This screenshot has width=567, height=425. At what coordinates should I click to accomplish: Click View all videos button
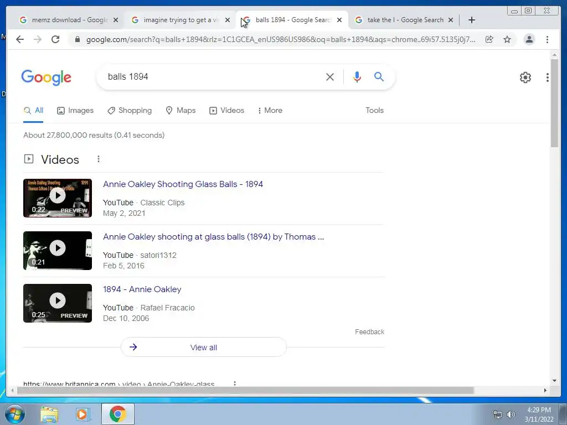click(x=204, y=348)
